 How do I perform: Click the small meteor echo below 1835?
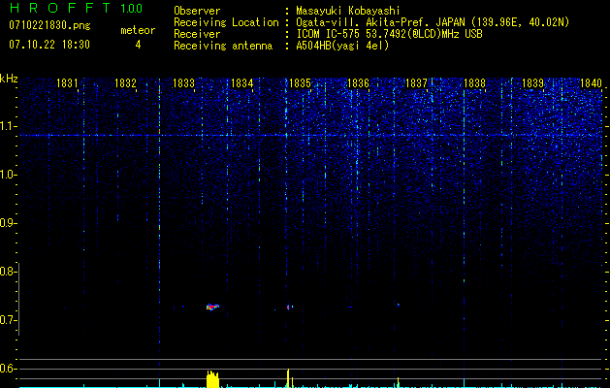pos(289,307)
